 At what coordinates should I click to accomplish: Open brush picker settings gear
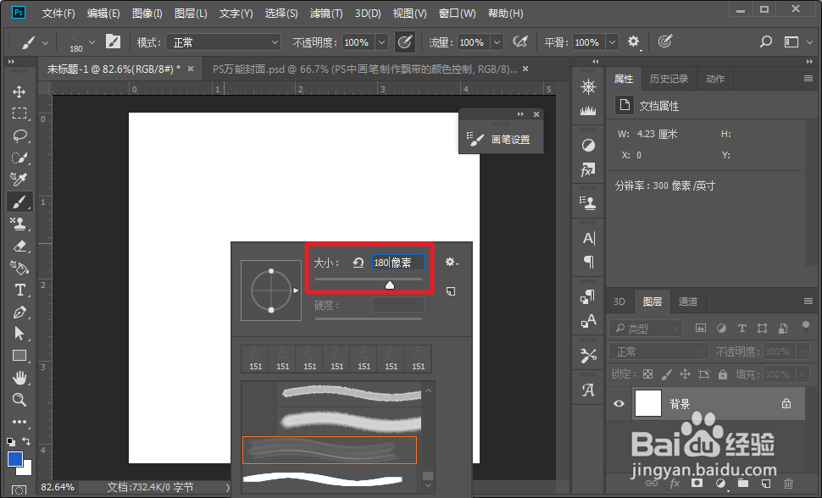point(452,262)
